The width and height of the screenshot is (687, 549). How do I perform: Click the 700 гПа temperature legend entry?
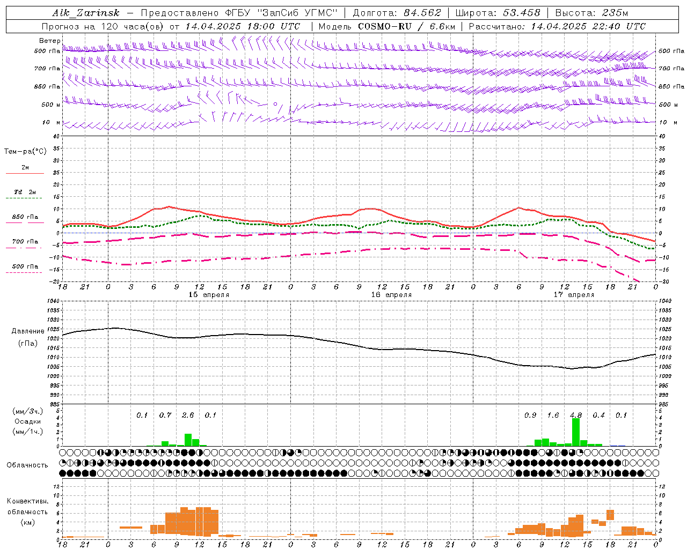tap(25, 242)
